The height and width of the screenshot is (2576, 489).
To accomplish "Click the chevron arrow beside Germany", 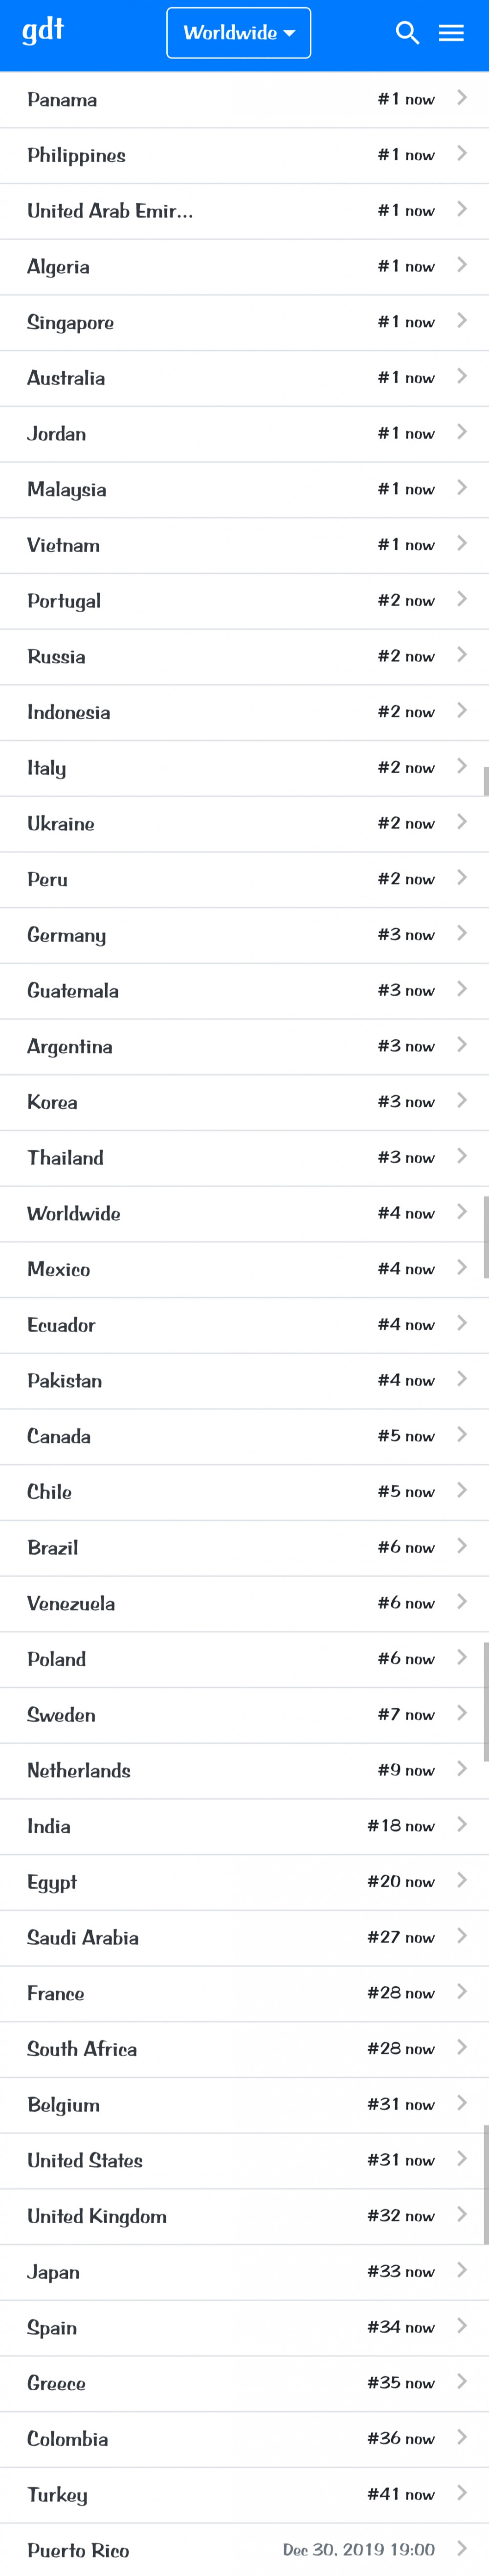I will click(x=461, y=933).
